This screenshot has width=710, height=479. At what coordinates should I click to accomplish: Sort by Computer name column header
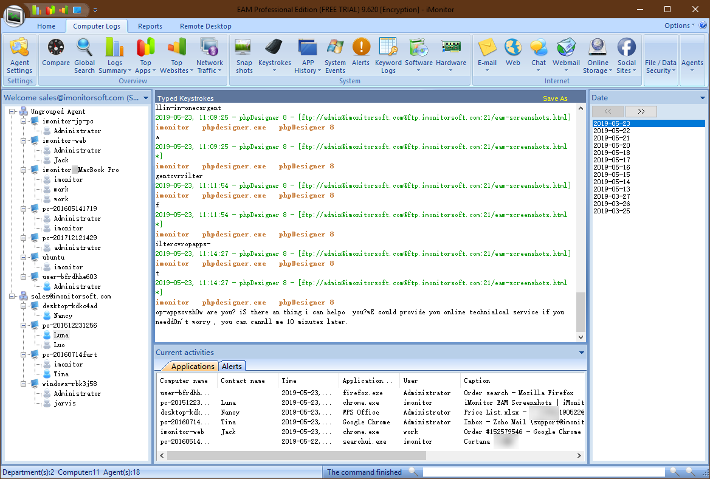(x=187, y=381)
